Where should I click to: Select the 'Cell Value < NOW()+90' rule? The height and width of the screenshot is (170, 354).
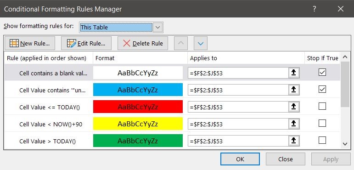pos(51,124)
